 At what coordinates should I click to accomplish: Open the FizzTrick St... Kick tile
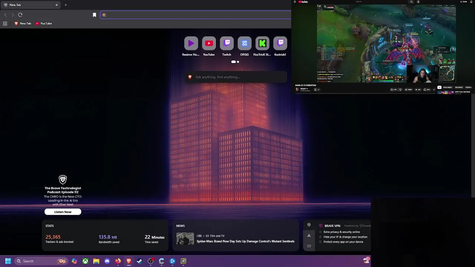262,43
